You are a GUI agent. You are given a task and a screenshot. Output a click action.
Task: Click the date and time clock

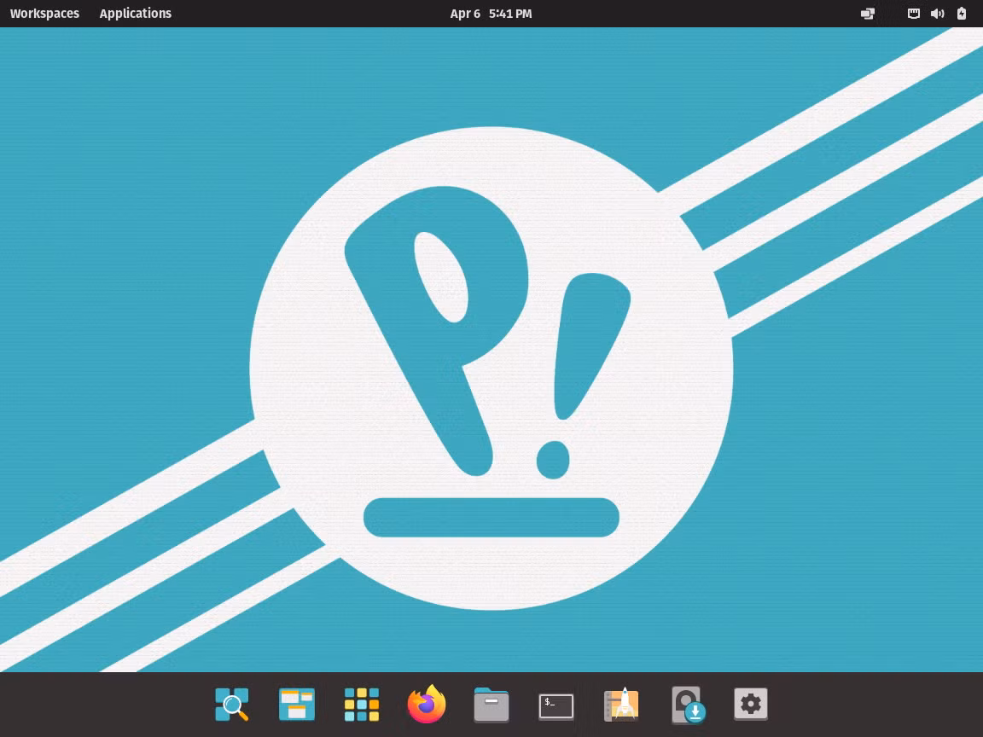(491, 13)
